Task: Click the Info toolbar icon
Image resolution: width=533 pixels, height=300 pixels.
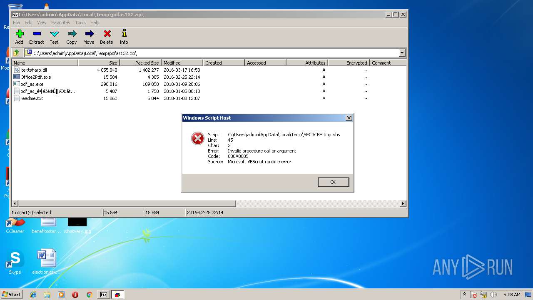Action: click(x=124, y=37)
